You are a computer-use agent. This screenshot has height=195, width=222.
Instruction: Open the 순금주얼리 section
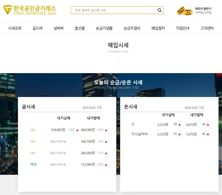[132, 28]
